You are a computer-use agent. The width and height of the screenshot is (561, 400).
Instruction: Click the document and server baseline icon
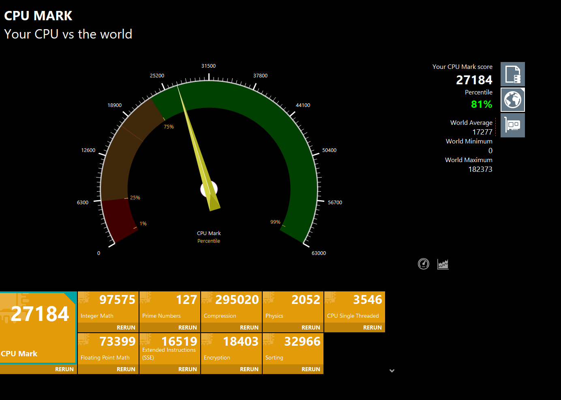click(x=512, y=74)
